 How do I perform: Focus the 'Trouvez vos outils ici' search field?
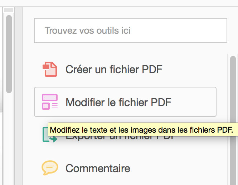tap(131, 30)
